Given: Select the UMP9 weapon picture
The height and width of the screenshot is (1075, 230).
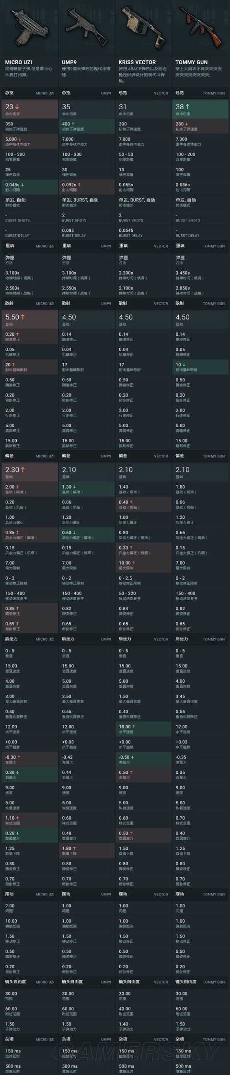Looking at the screenshot, I should 86,28.
